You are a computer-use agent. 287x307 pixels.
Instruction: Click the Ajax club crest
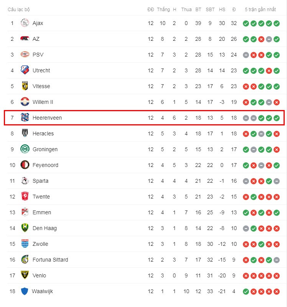(25, 23)
